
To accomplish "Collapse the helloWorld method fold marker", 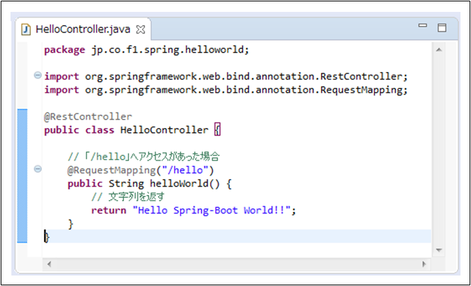I will click(37, 169).
